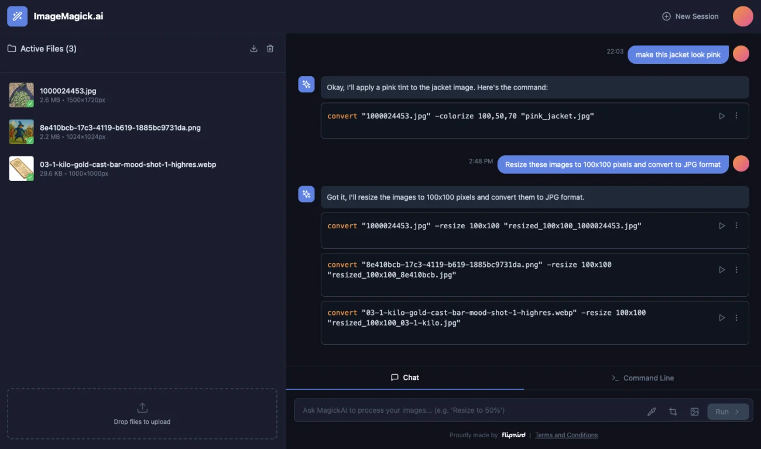Run the gold-cast-bar webp resize command
The image size is (761, 449).
click(722, 318)
